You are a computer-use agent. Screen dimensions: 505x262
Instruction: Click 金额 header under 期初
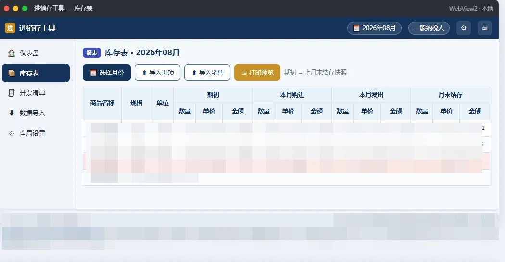(238, 112)
